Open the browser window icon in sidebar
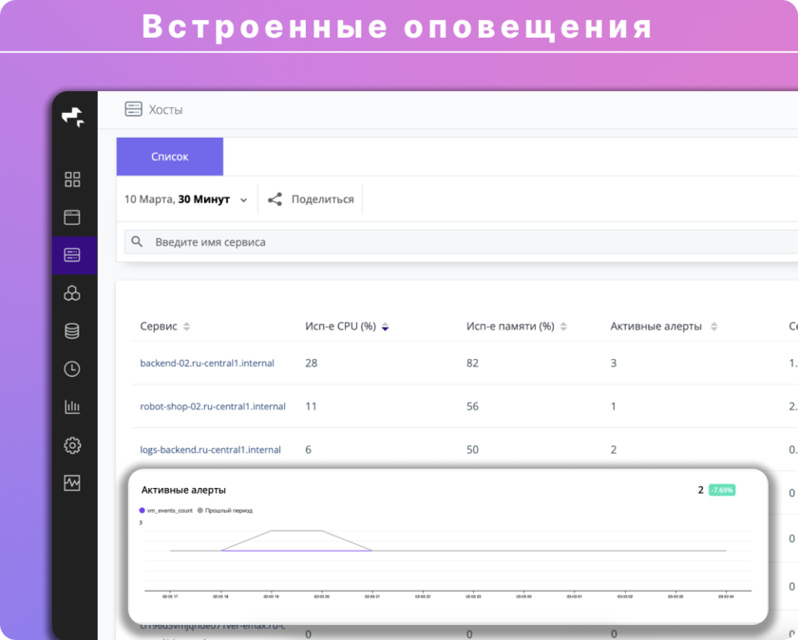Screen dimensions: 798x640 pyautogui.click(x=72, y=217)
